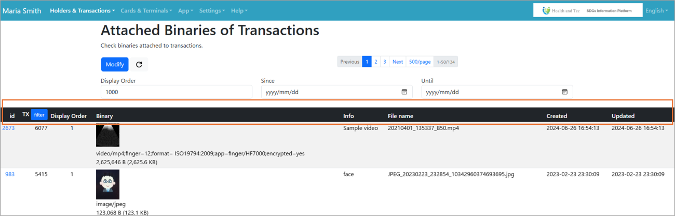Jump to page 3 of results

(385, 62)
